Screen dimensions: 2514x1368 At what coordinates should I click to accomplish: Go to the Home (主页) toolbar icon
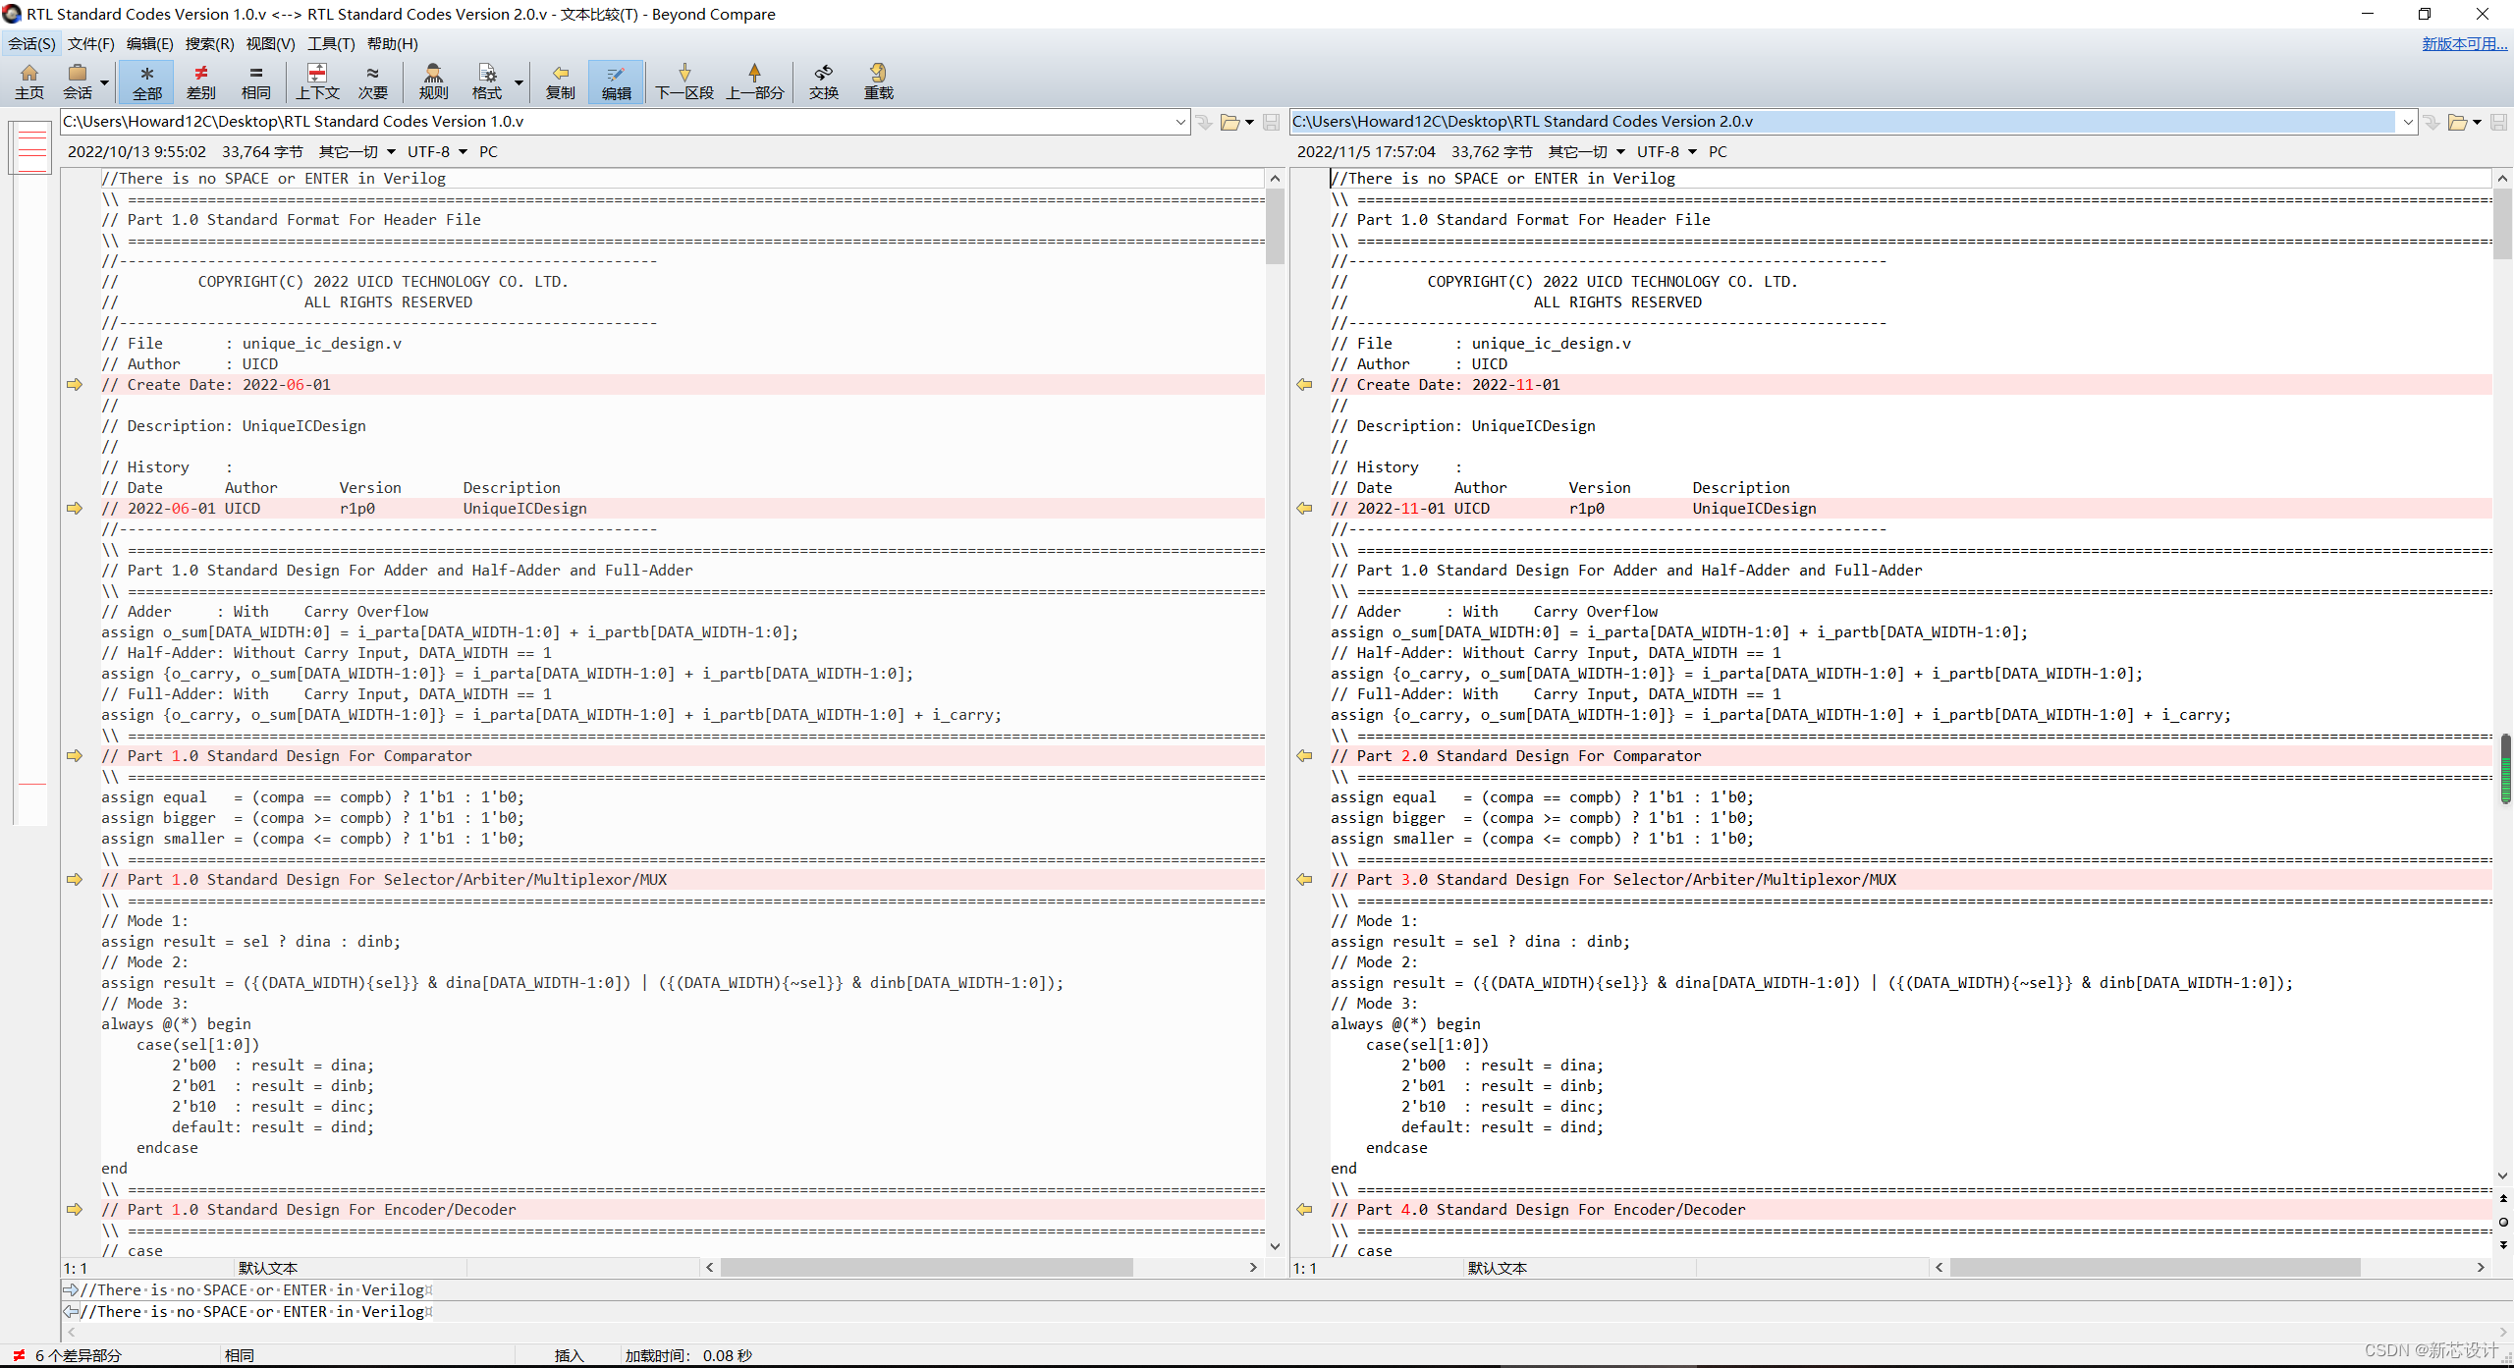pyautogui.click(x=29, y=82)
